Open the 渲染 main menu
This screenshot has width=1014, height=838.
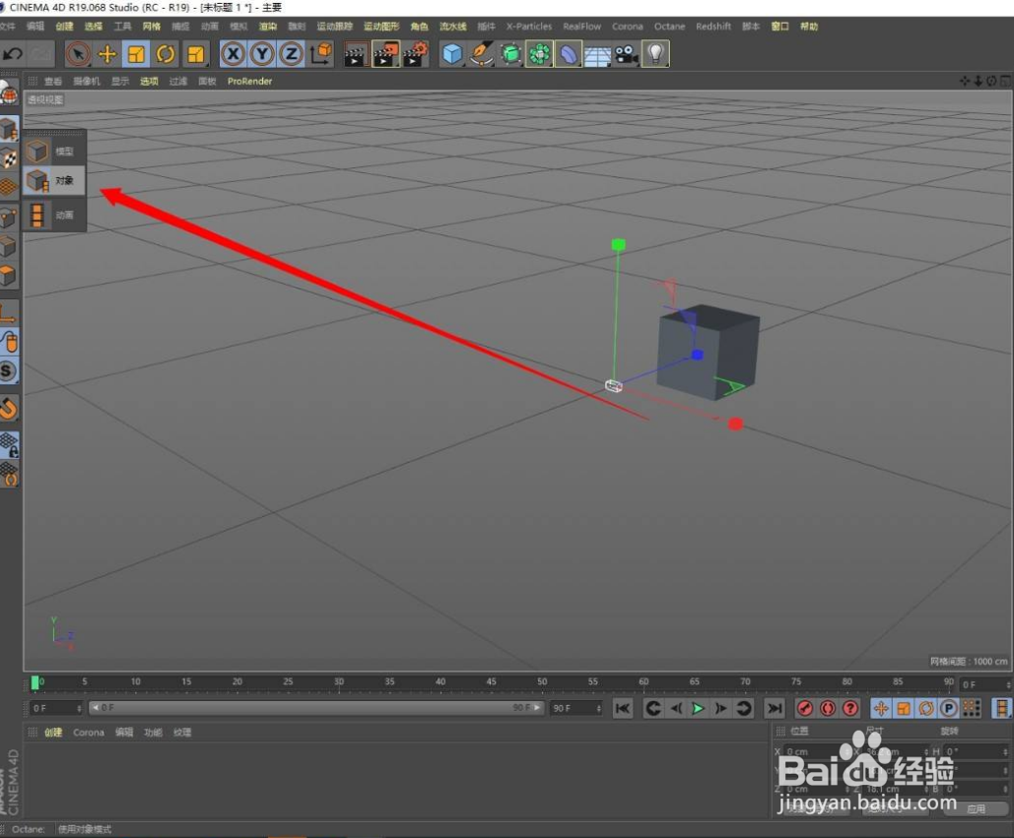click(268, 27)
